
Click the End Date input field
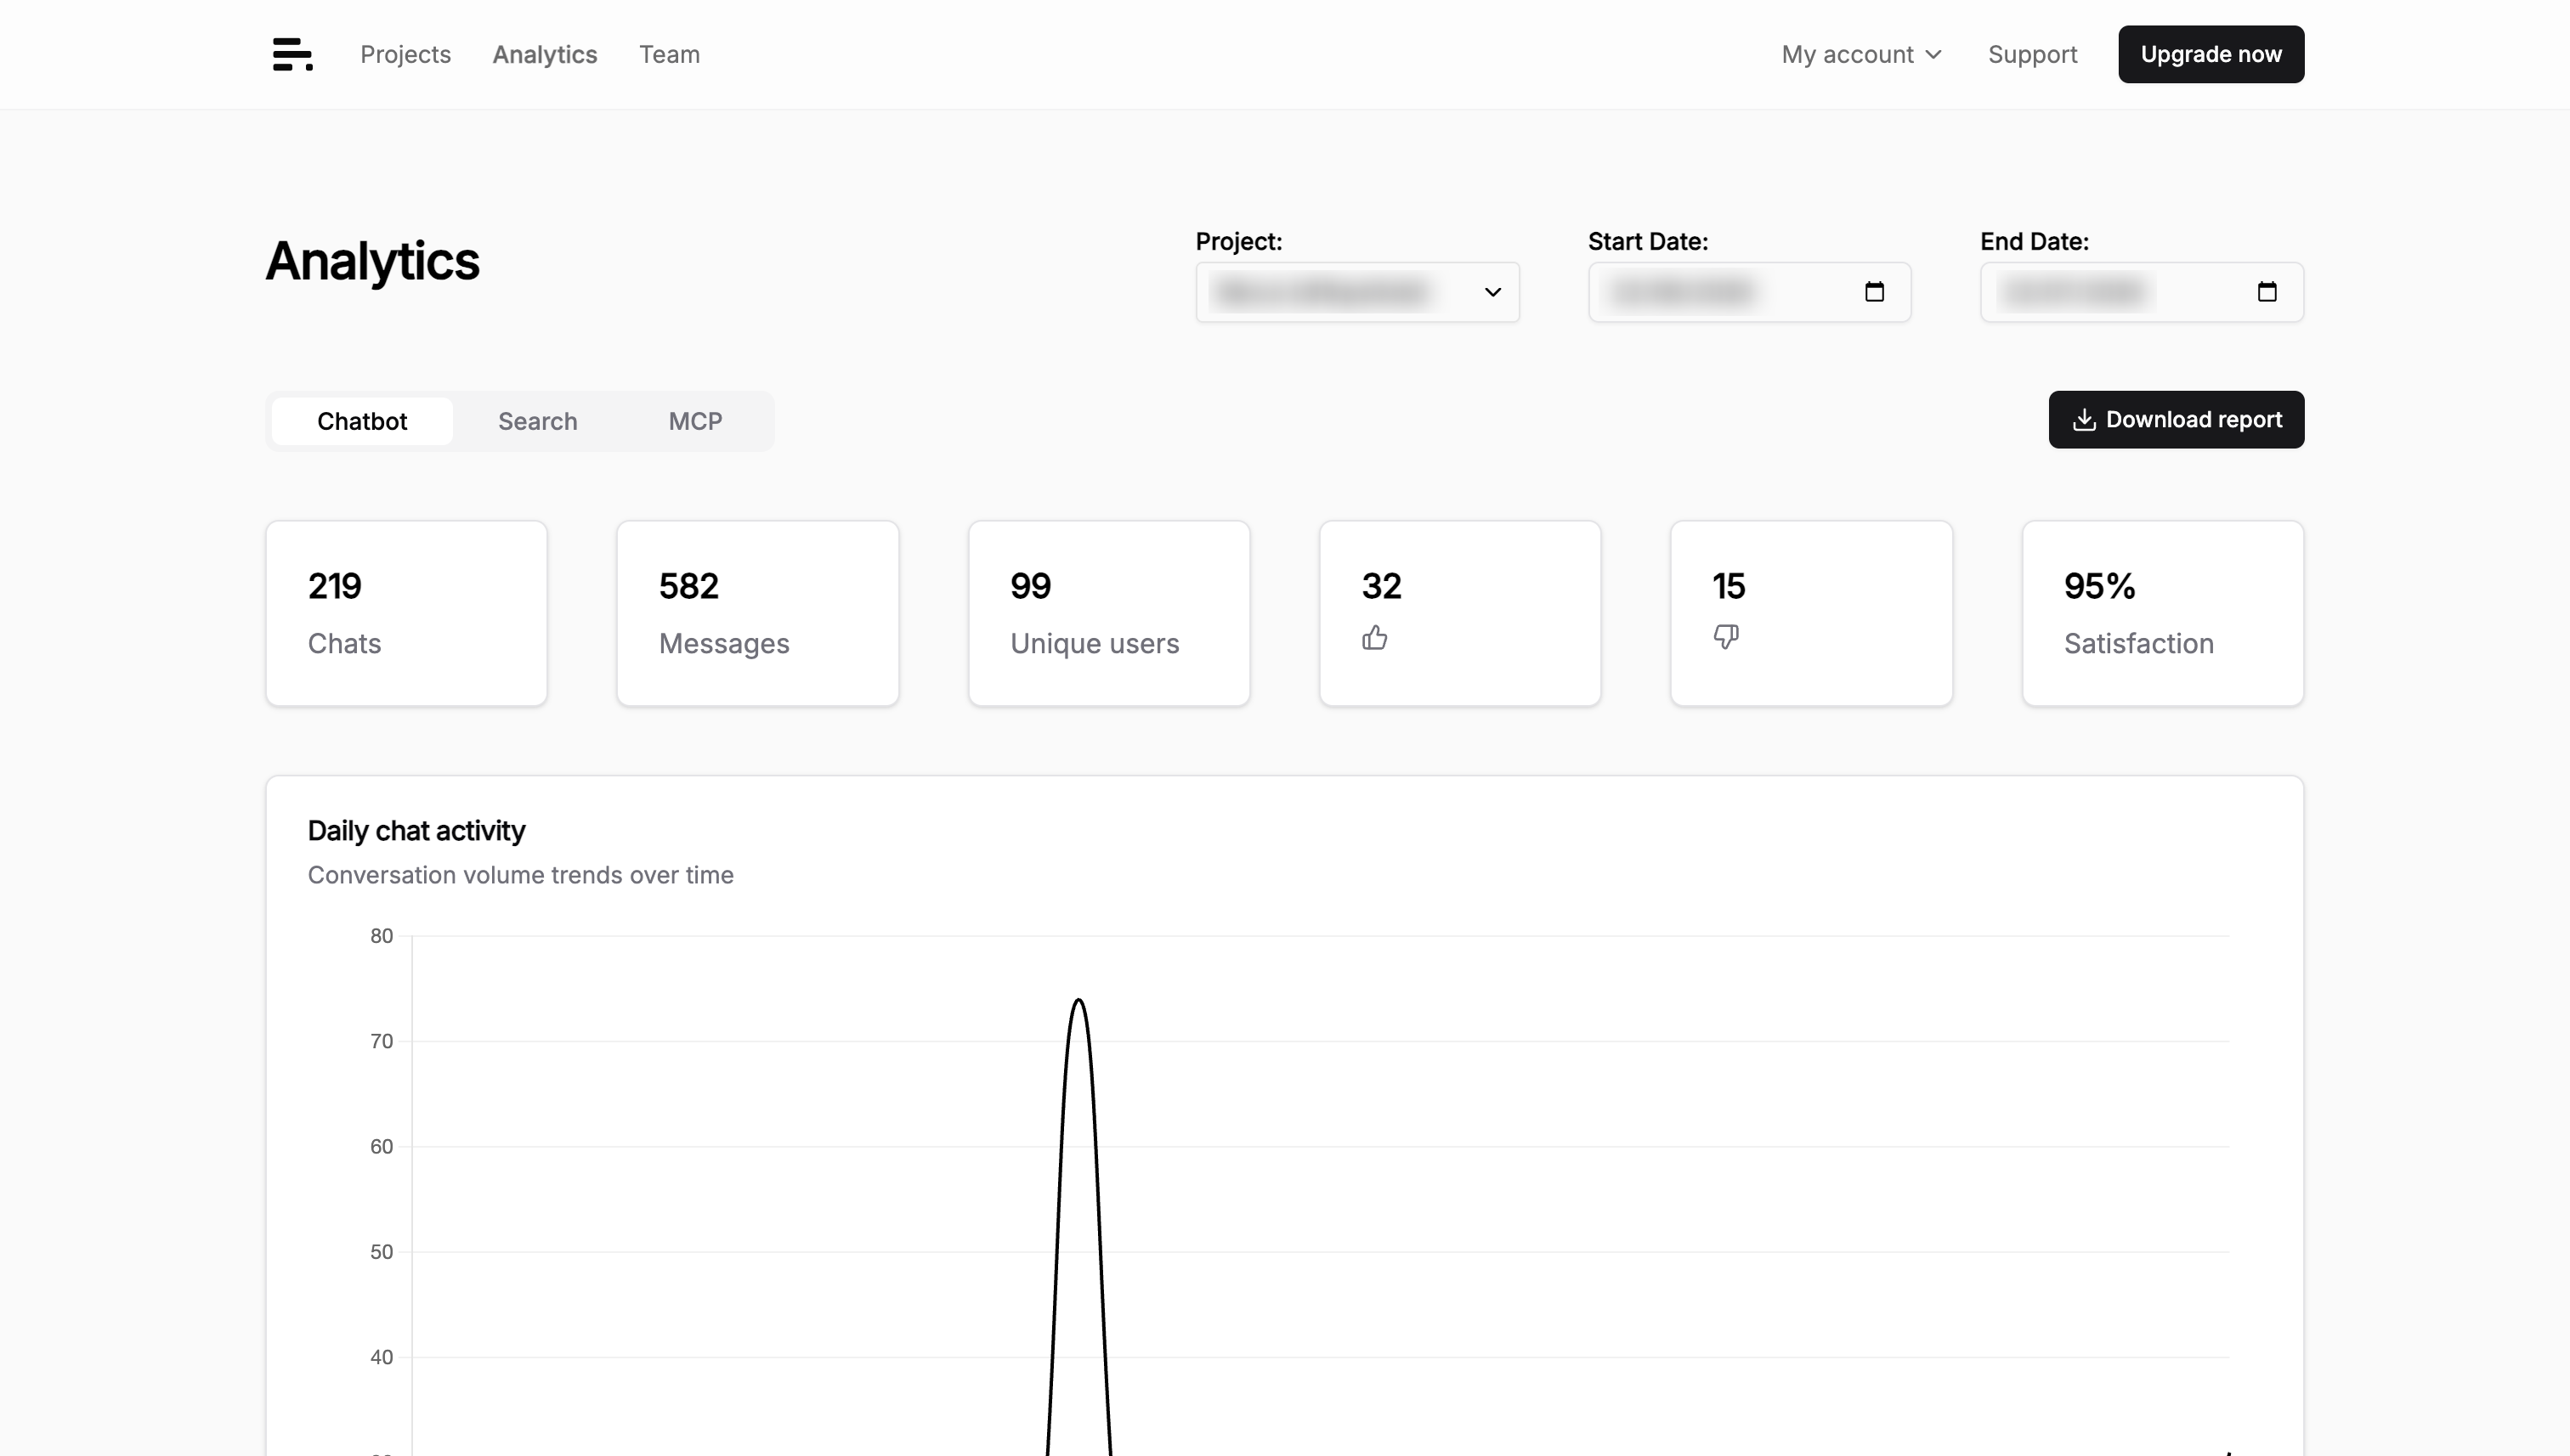coord(2141,292)
